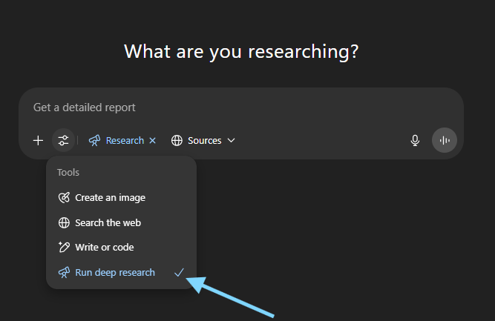Click the microphone dictation icon
495x321 pixels.
pos(415,140)
